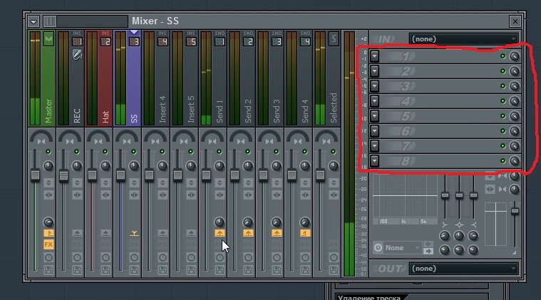This screenshot has width=541, height=300.
Task: Disable effect slot 4 green LED
Action: (x=503, y=101)
